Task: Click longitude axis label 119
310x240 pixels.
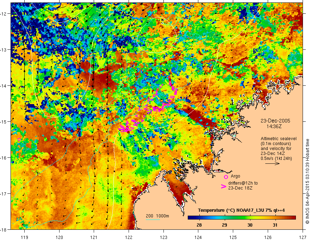Action: 25,237
